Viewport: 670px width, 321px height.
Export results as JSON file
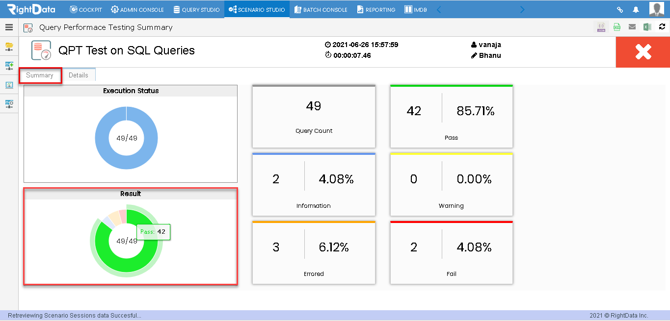pyautogui.click(x=602, y=27)
